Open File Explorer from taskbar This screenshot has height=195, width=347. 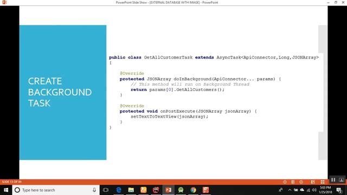tap(131, 190)
